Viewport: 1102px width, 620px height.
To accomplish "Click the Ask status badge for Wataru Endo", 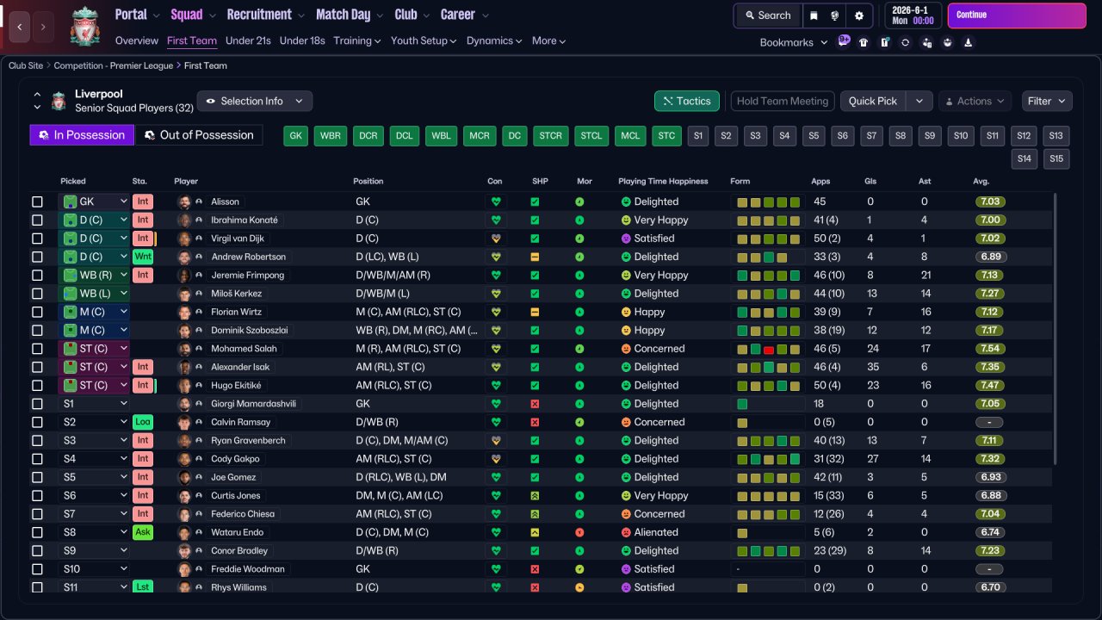I will [x=143, y=532].
